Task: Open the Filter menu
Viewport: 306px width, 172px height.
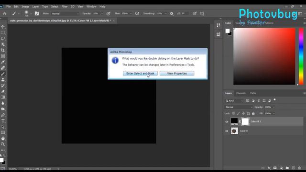Action: [x=65, y=6]
